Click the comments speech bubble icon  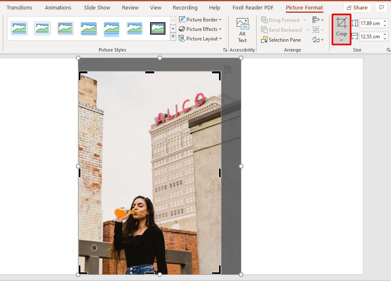(382, 7)
